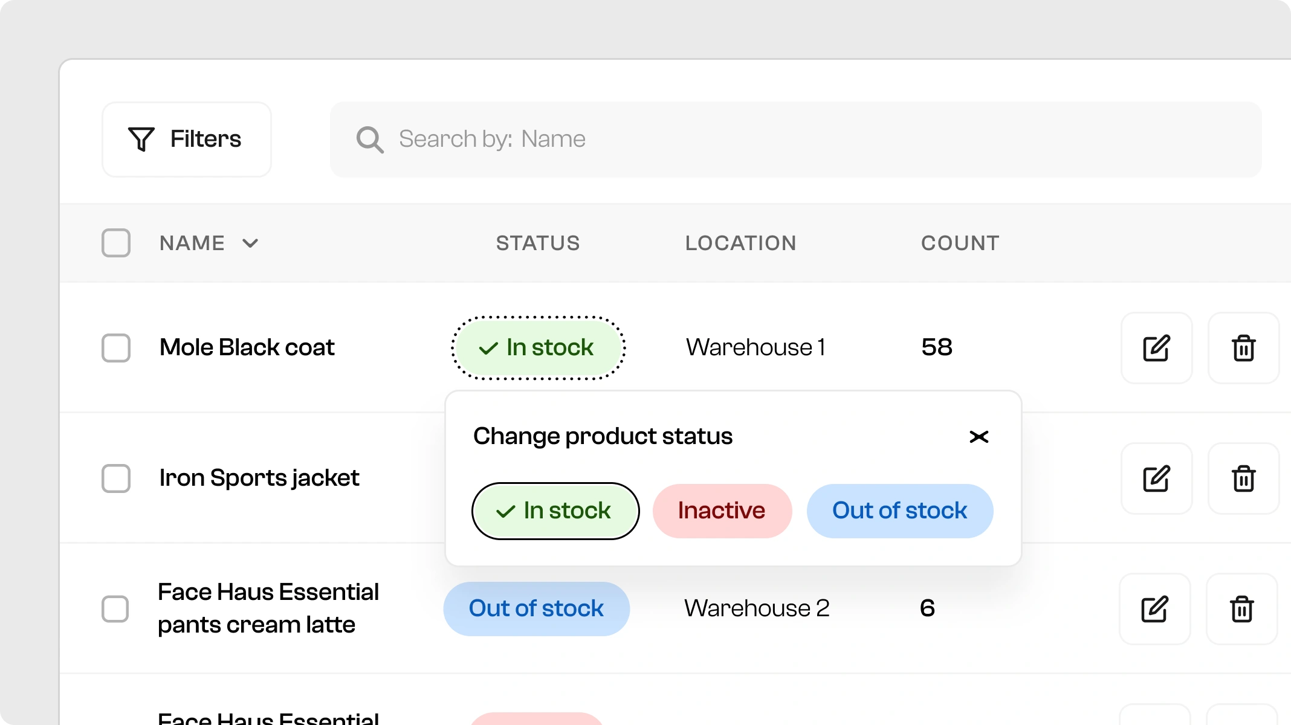Click the Filters button
1291x725 pixels.
186,139
